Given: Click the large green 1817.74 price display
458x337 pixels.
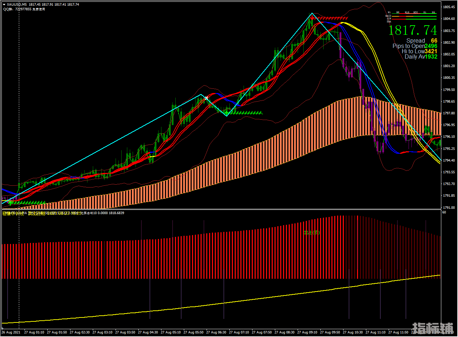Looking at the screenshot, I should (412, 30).
